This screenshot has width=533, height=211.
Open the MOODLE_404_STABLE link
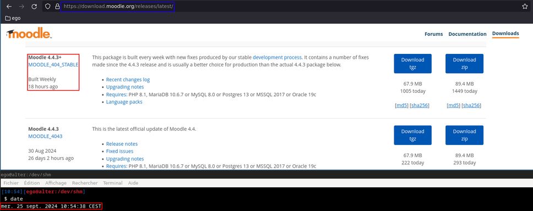(53, 65)
